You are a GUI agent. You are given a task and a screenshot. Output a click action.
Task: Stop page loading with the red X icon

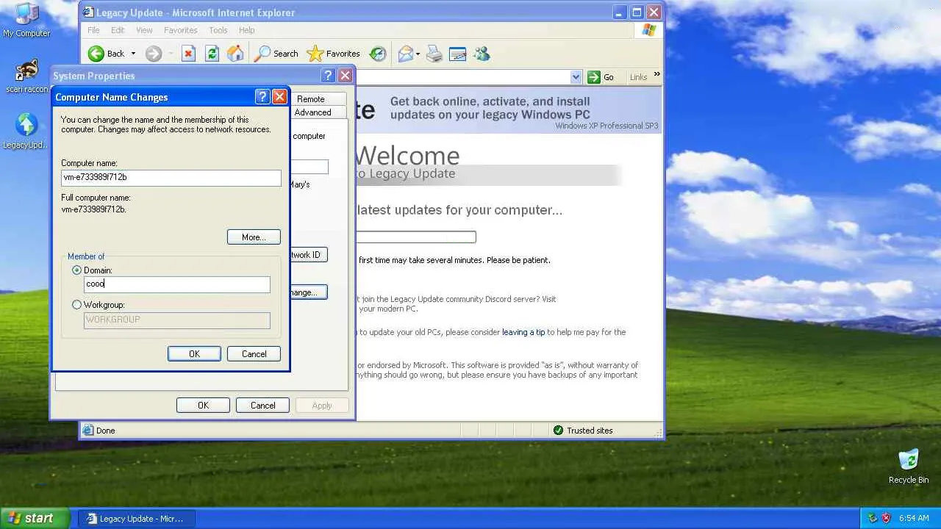click(188, 54)
